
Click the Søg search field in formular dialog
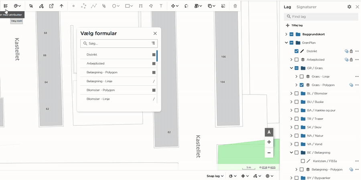coord(119,43)
